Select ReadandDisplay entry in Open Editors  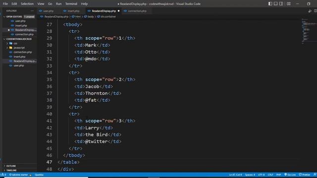coord(25,30)
